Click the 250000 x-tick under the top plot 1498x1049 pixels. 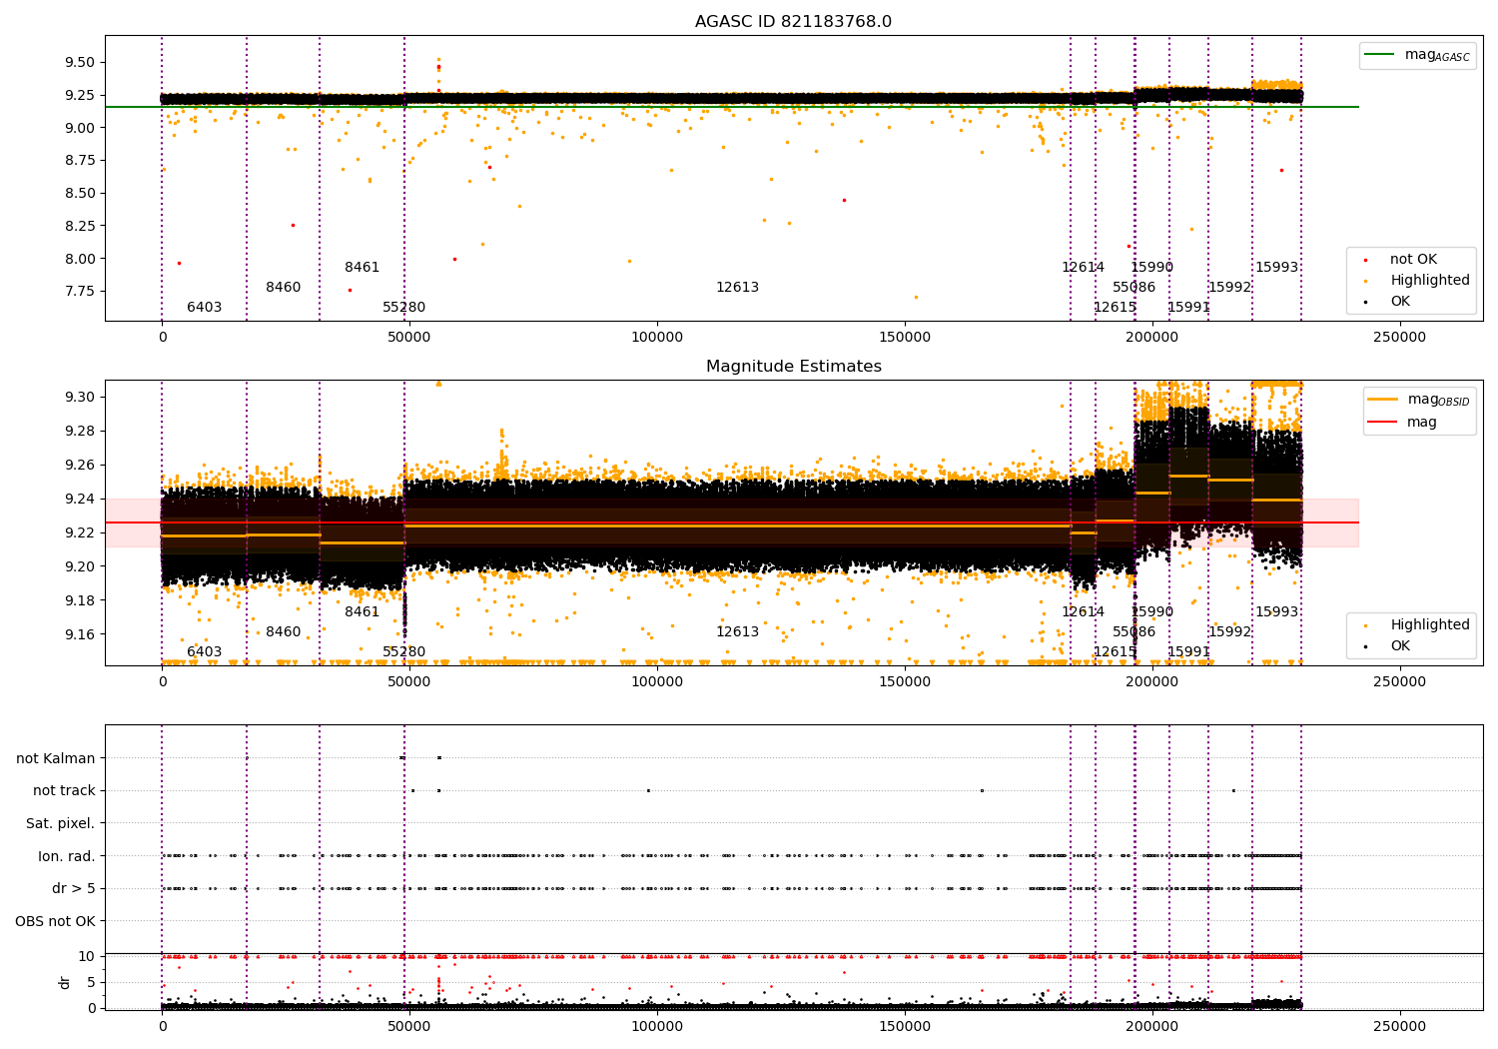[1399, 338]
